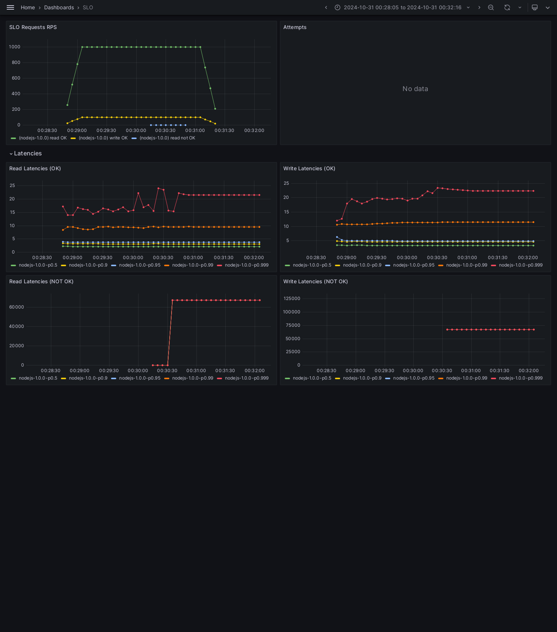557x632 pixels.
Task: Toggle p0.5 series in Write Latencies (NOT OK)
Action: [x=312, y=378]
